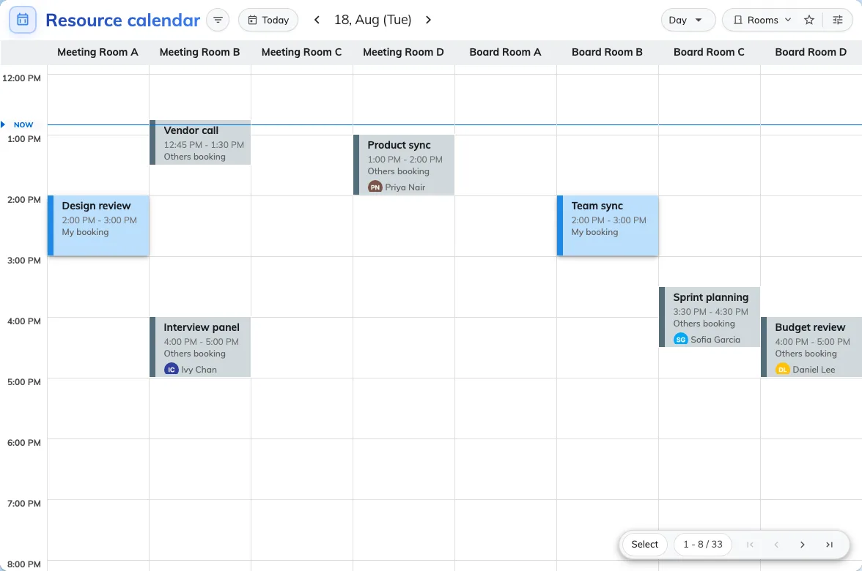Image resolution: width=862 pixels, height=571 pixels.
Task: Select the Board Room B column header
Action: click(x=607, y=52)
